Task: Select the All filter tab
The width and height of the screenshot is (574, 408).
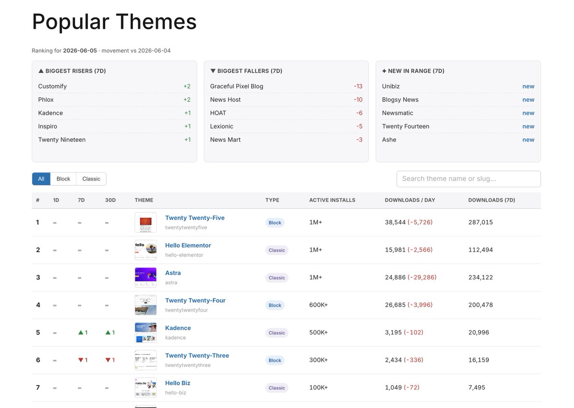Action: (41, 179)
